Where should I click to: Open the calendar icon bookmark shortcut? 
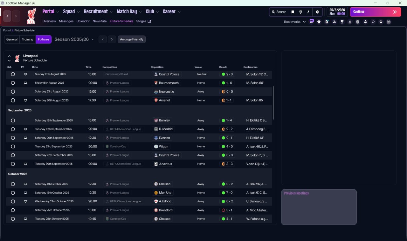tap(389, 22)
